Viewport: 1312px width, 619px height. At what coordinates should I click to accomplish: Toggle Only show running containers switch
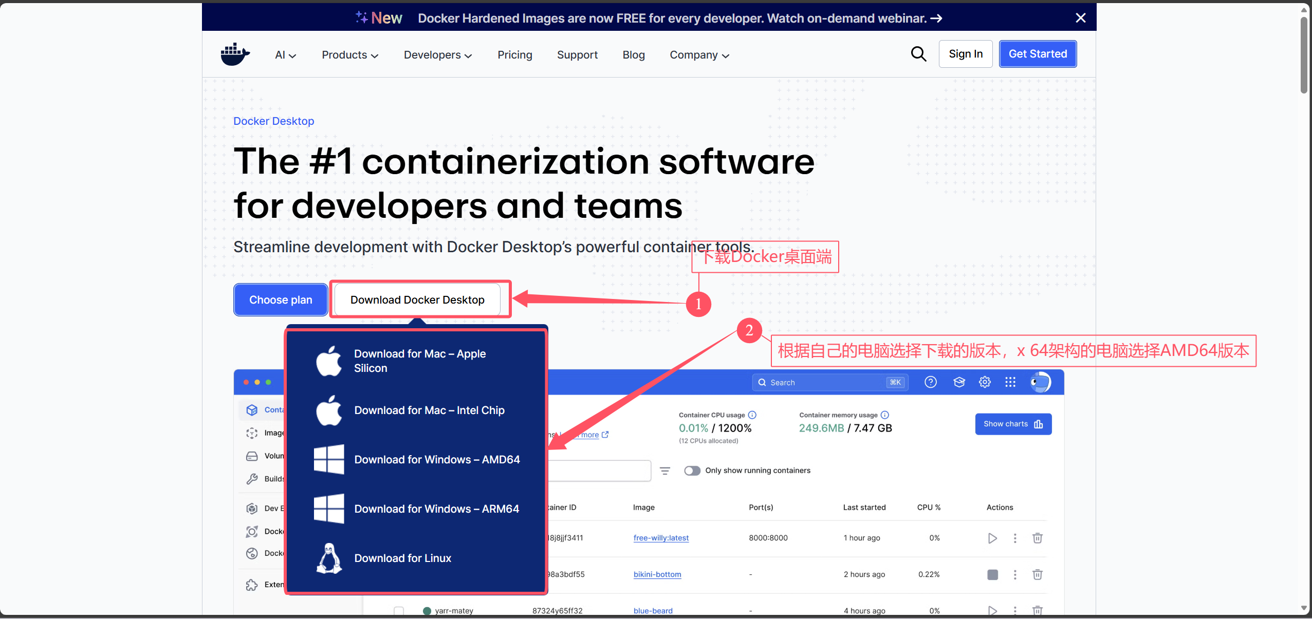coord(692,471)
